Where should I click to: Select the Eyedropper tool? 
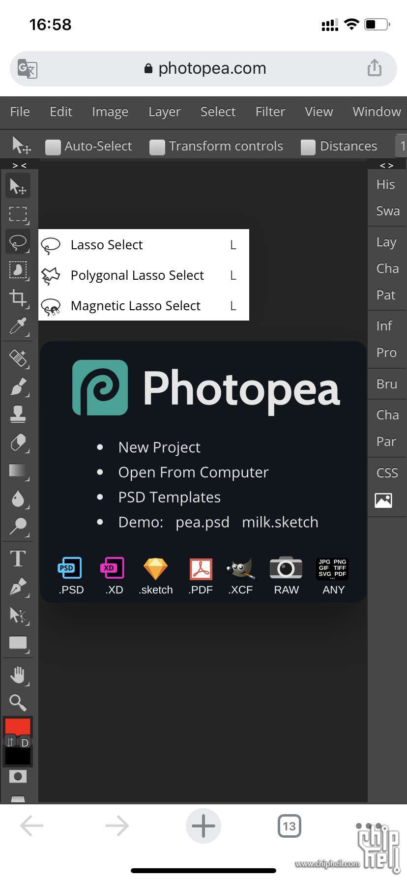(x=18, y=326)
